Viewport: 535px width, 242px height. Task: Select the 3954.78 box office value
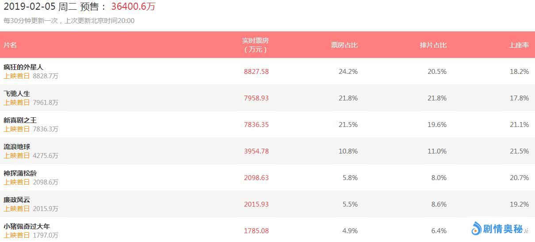coord(256,151)
